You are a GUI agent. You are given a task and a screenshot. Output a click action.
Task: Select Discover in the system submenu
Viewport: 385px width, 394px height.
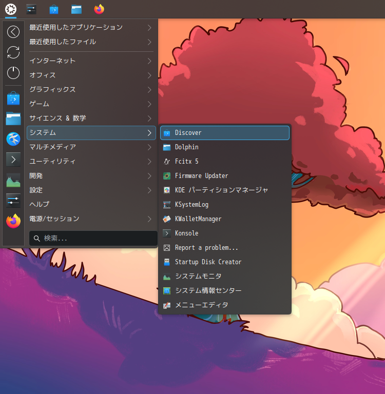(225, 133)
